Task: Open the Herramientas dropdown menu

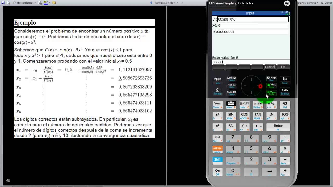Action: pos(25,3)
